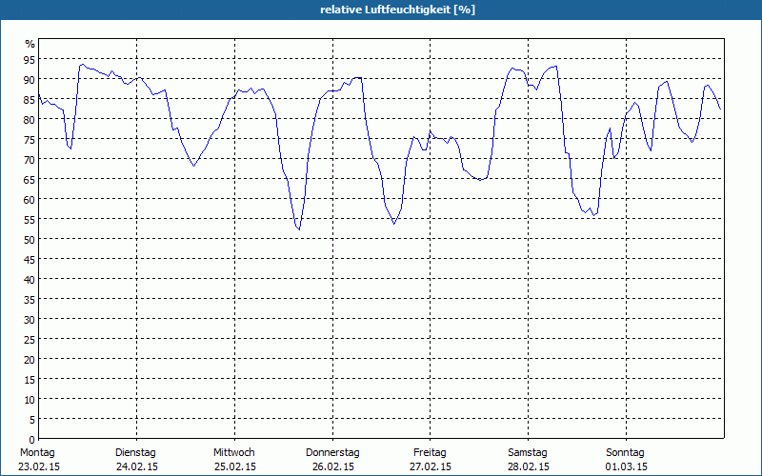
Task: Click the y-axis value '35'
Action: (30, 300)
